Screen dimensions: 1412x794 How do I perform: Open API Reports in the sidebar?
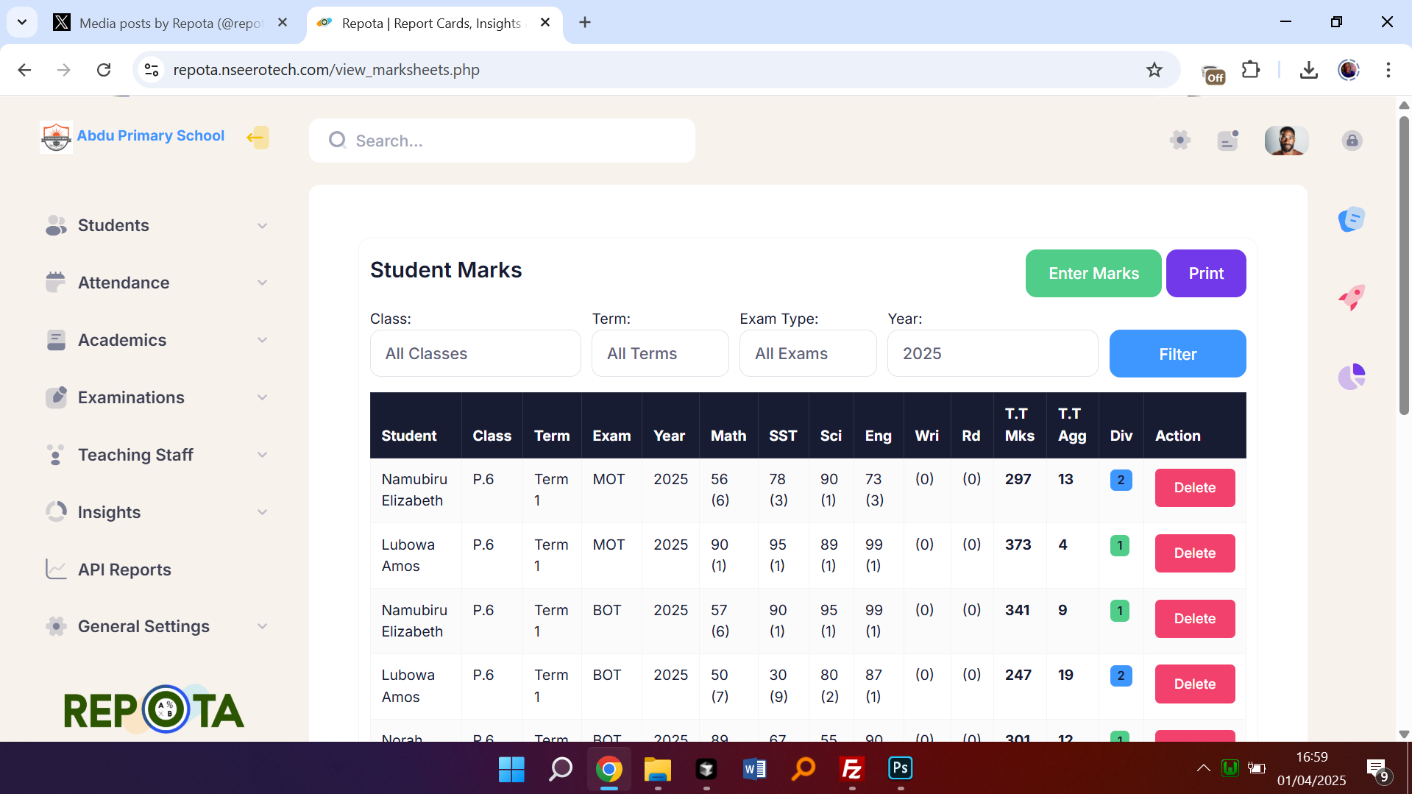point(124,570)
